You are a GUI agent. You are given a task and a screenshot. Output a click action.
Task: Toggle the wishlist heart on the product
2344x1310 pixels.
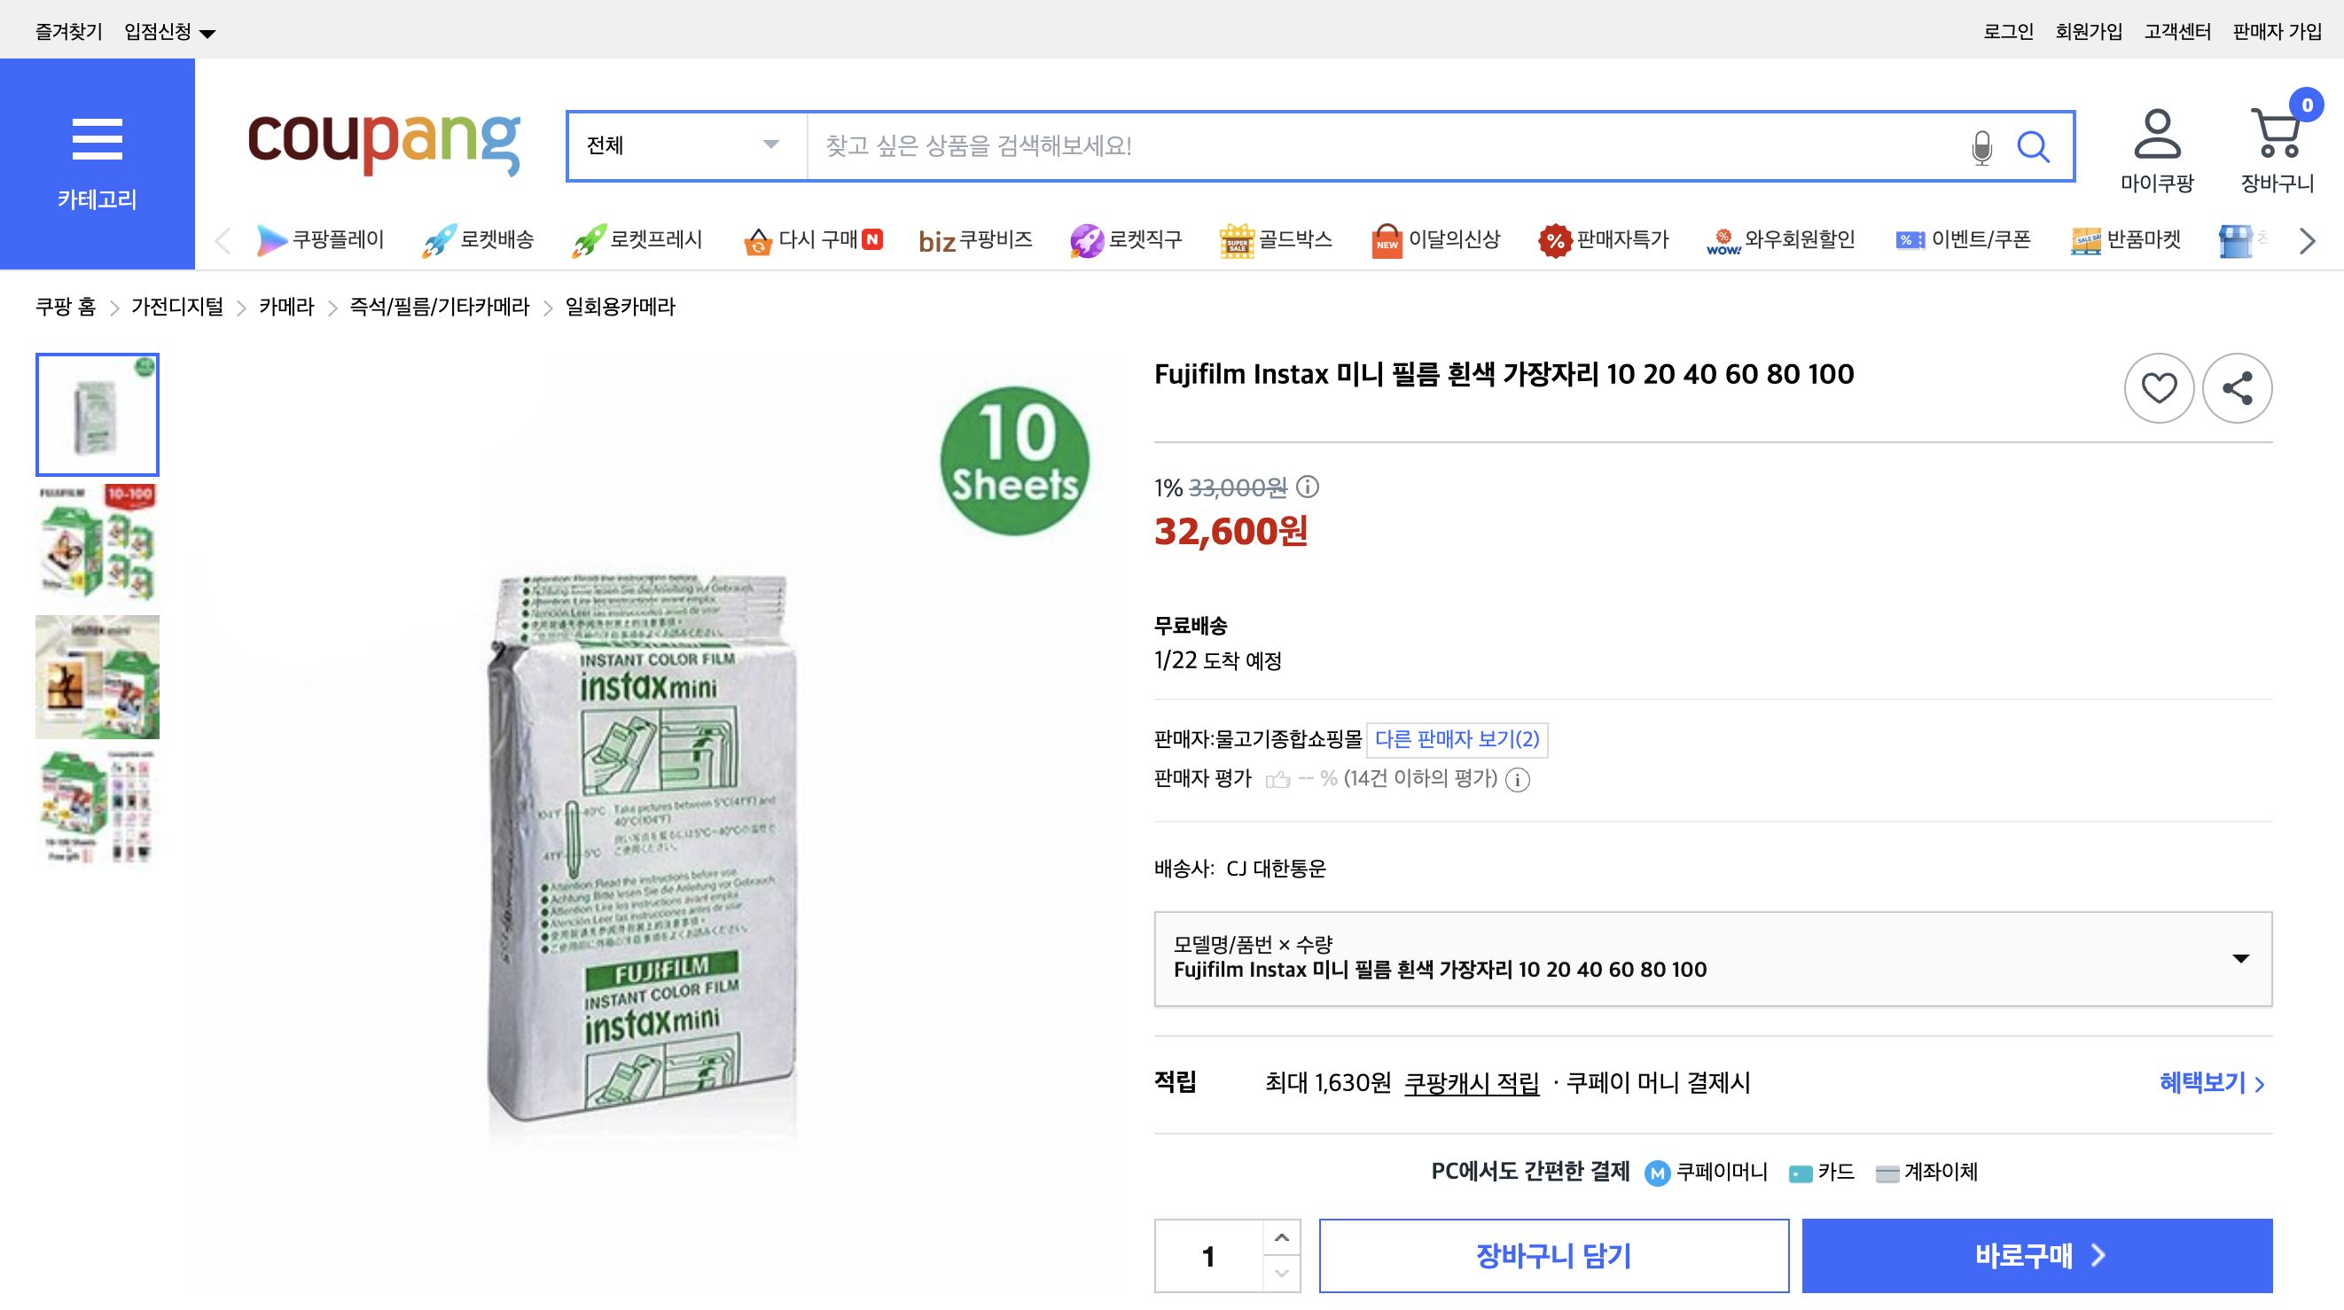[2159, 388]
